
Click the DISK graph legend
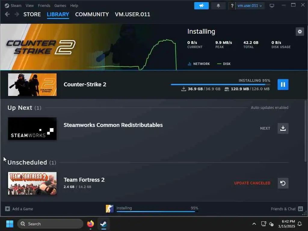(224, 64)
